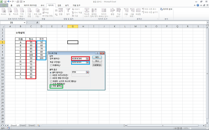209x130 pixels.
Task: Click the Input Range field with $C$5:$C$16
Action: point(79,59)
